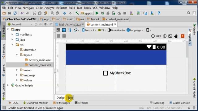The height and width of the screenshot is (111, 198).
Task: Close the content_main.xml tab
Action: click(115, 24)
